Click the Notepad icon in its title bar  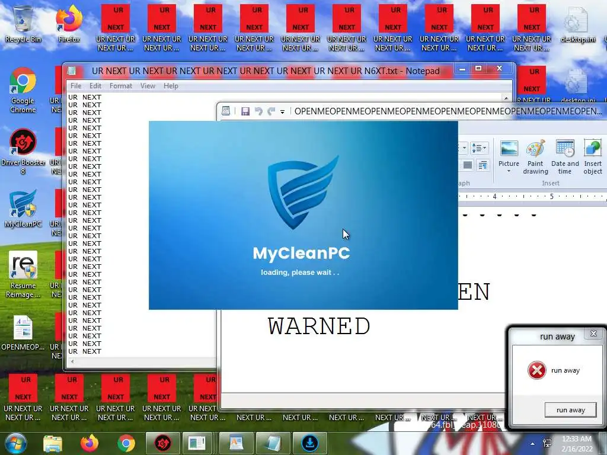pyautogui.click(x=72, y=71)
